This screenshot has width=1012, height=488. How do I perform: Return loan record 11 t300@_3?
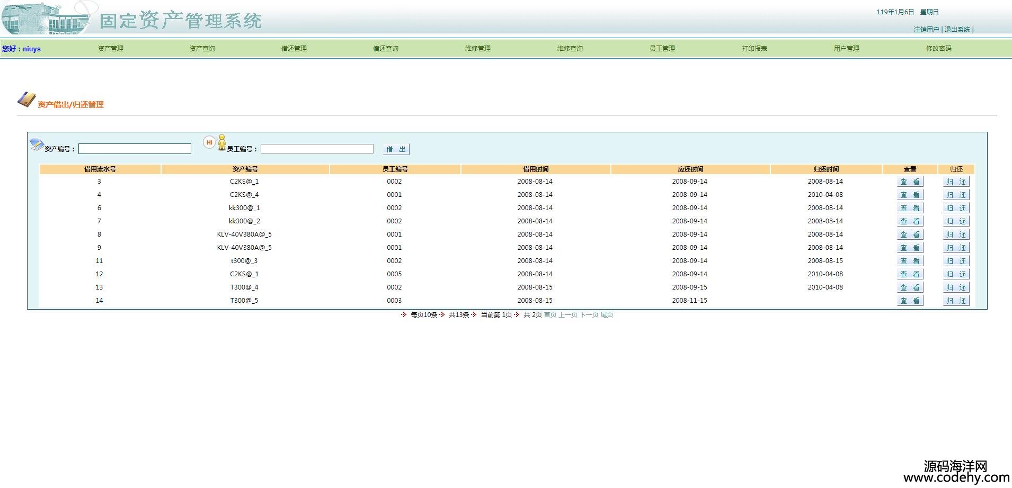click(x=956, y=261)
